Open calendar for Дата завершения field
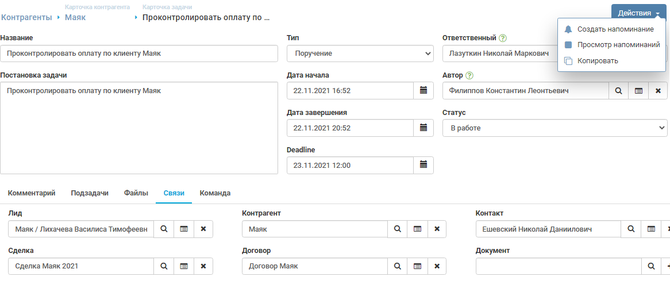The image size is (670, 284). point(423,128)
